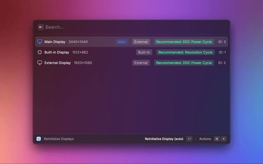Open the Actions menu
The width and height of the screenshot is (263, 164).
(x=205, y=139)
